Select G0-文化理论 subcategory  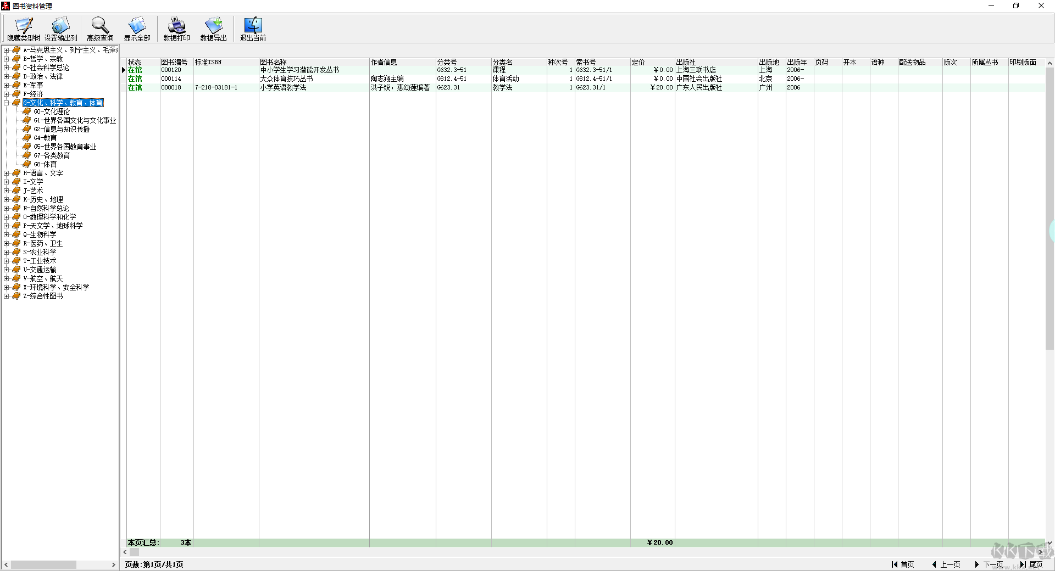[52, 111]
